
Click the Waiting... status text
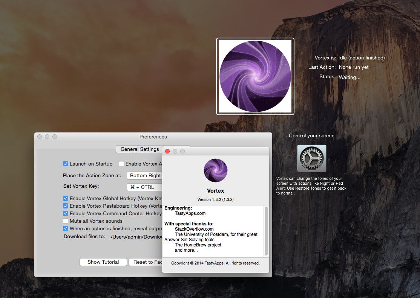pos(349,77)
